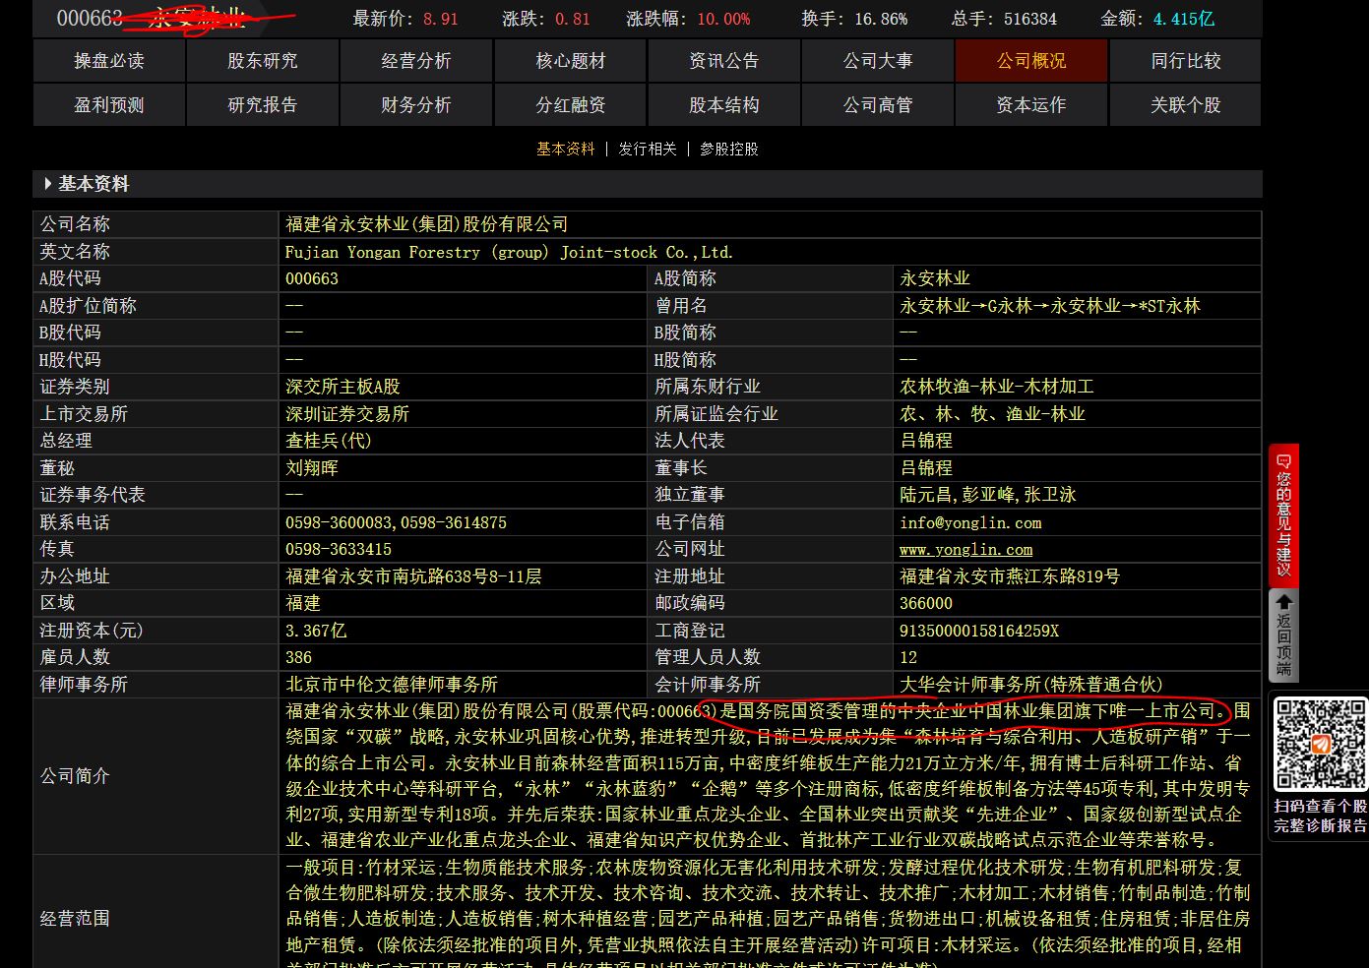The image size is (1369, 968).
Task: Jump to 基本资料 section link
Action: click(566, 149)
